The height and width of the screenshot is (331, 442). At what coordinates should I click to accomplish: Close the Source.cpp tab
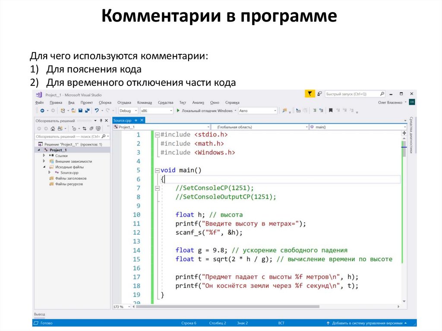pyautogui.click(x=142, y=120)
